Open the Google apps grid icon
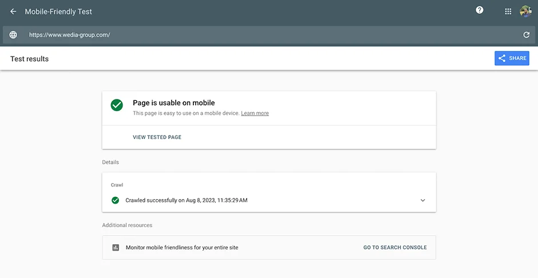The image size is (538, 278). pyautogui.click(x=508, y=11)
